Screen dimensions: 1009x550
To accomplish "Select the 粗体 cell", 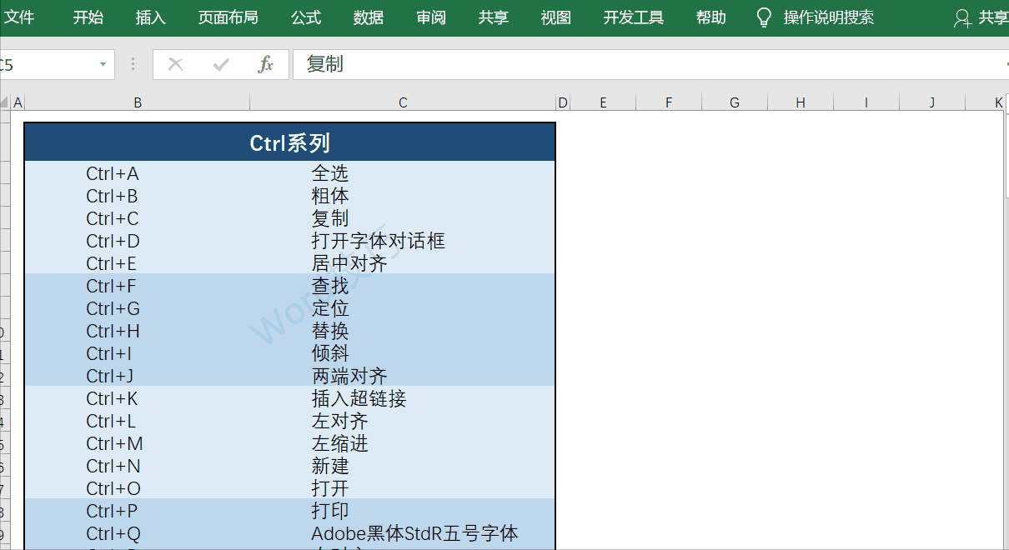I will click(403, 196).
